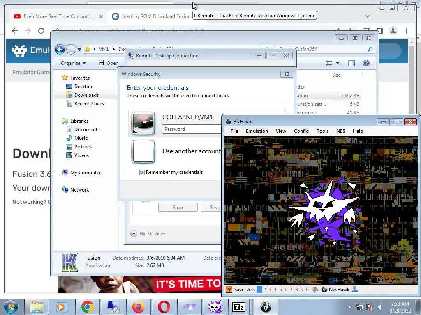Click the blue user icon beside NesHawk
Screen dimensions: 421x315
(354, 289)
